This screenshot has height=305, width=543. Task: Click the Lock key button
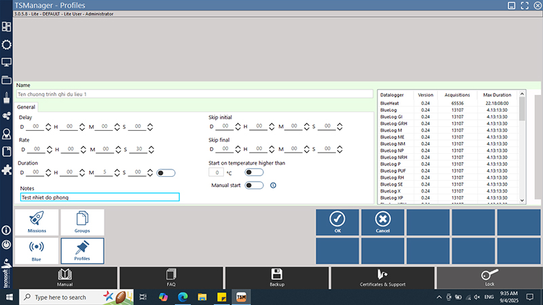pyautogui.click(x=489, y=277)
